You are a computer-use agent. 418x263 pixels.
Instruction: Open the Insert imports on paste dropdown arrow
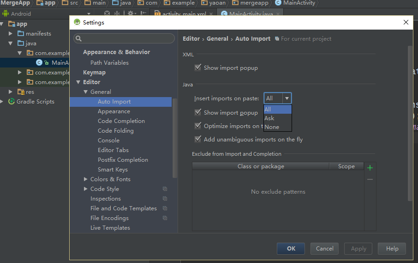click(287, 98)
